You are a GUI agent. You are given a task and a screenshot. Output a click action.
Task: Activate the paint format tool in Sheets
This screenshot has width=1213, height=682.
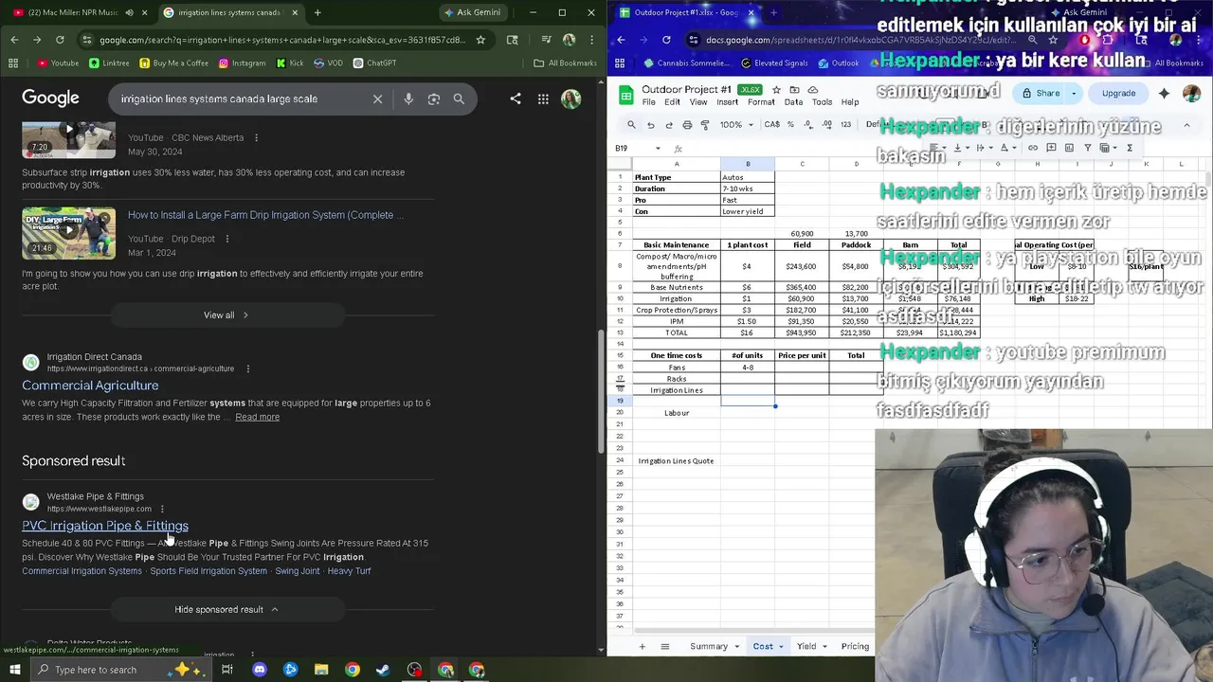pos(704,124)
